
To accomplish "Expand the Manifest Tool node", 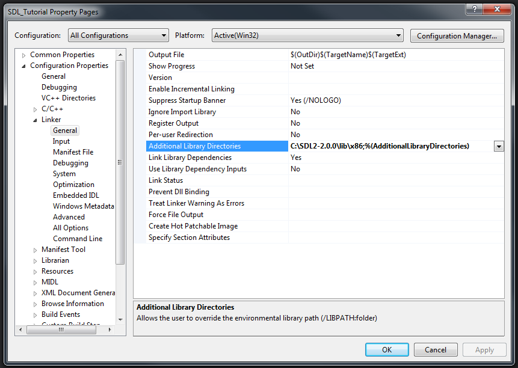I will tap(35, 250).
